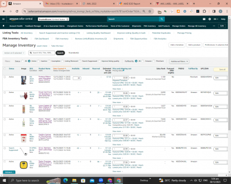Open the Mail app from the taskbar
The image size is (231, 184).
(92, 180)
